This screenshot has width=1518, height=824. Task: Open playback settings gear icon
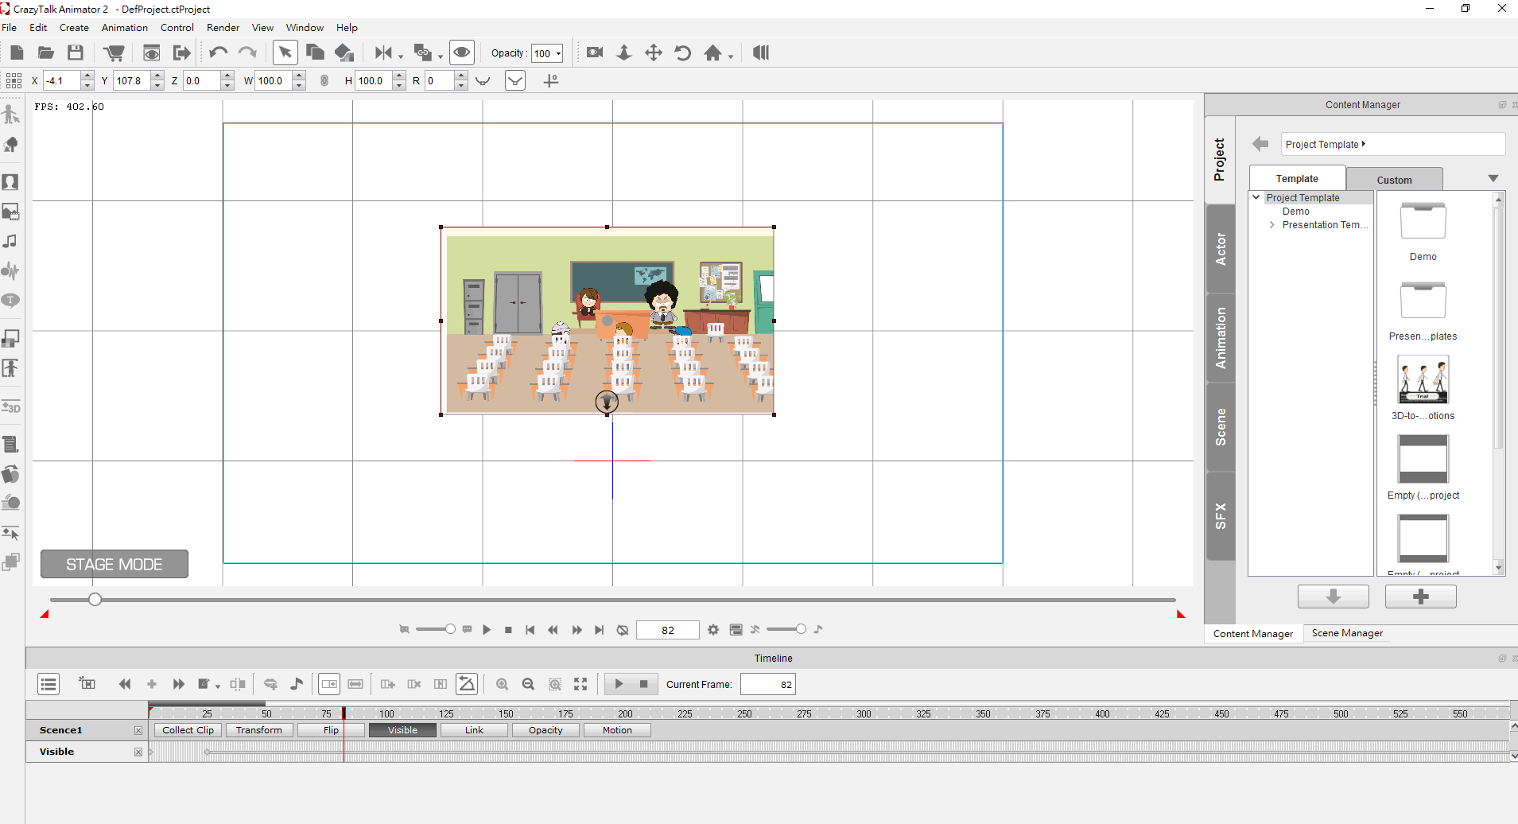coord(713,630)
